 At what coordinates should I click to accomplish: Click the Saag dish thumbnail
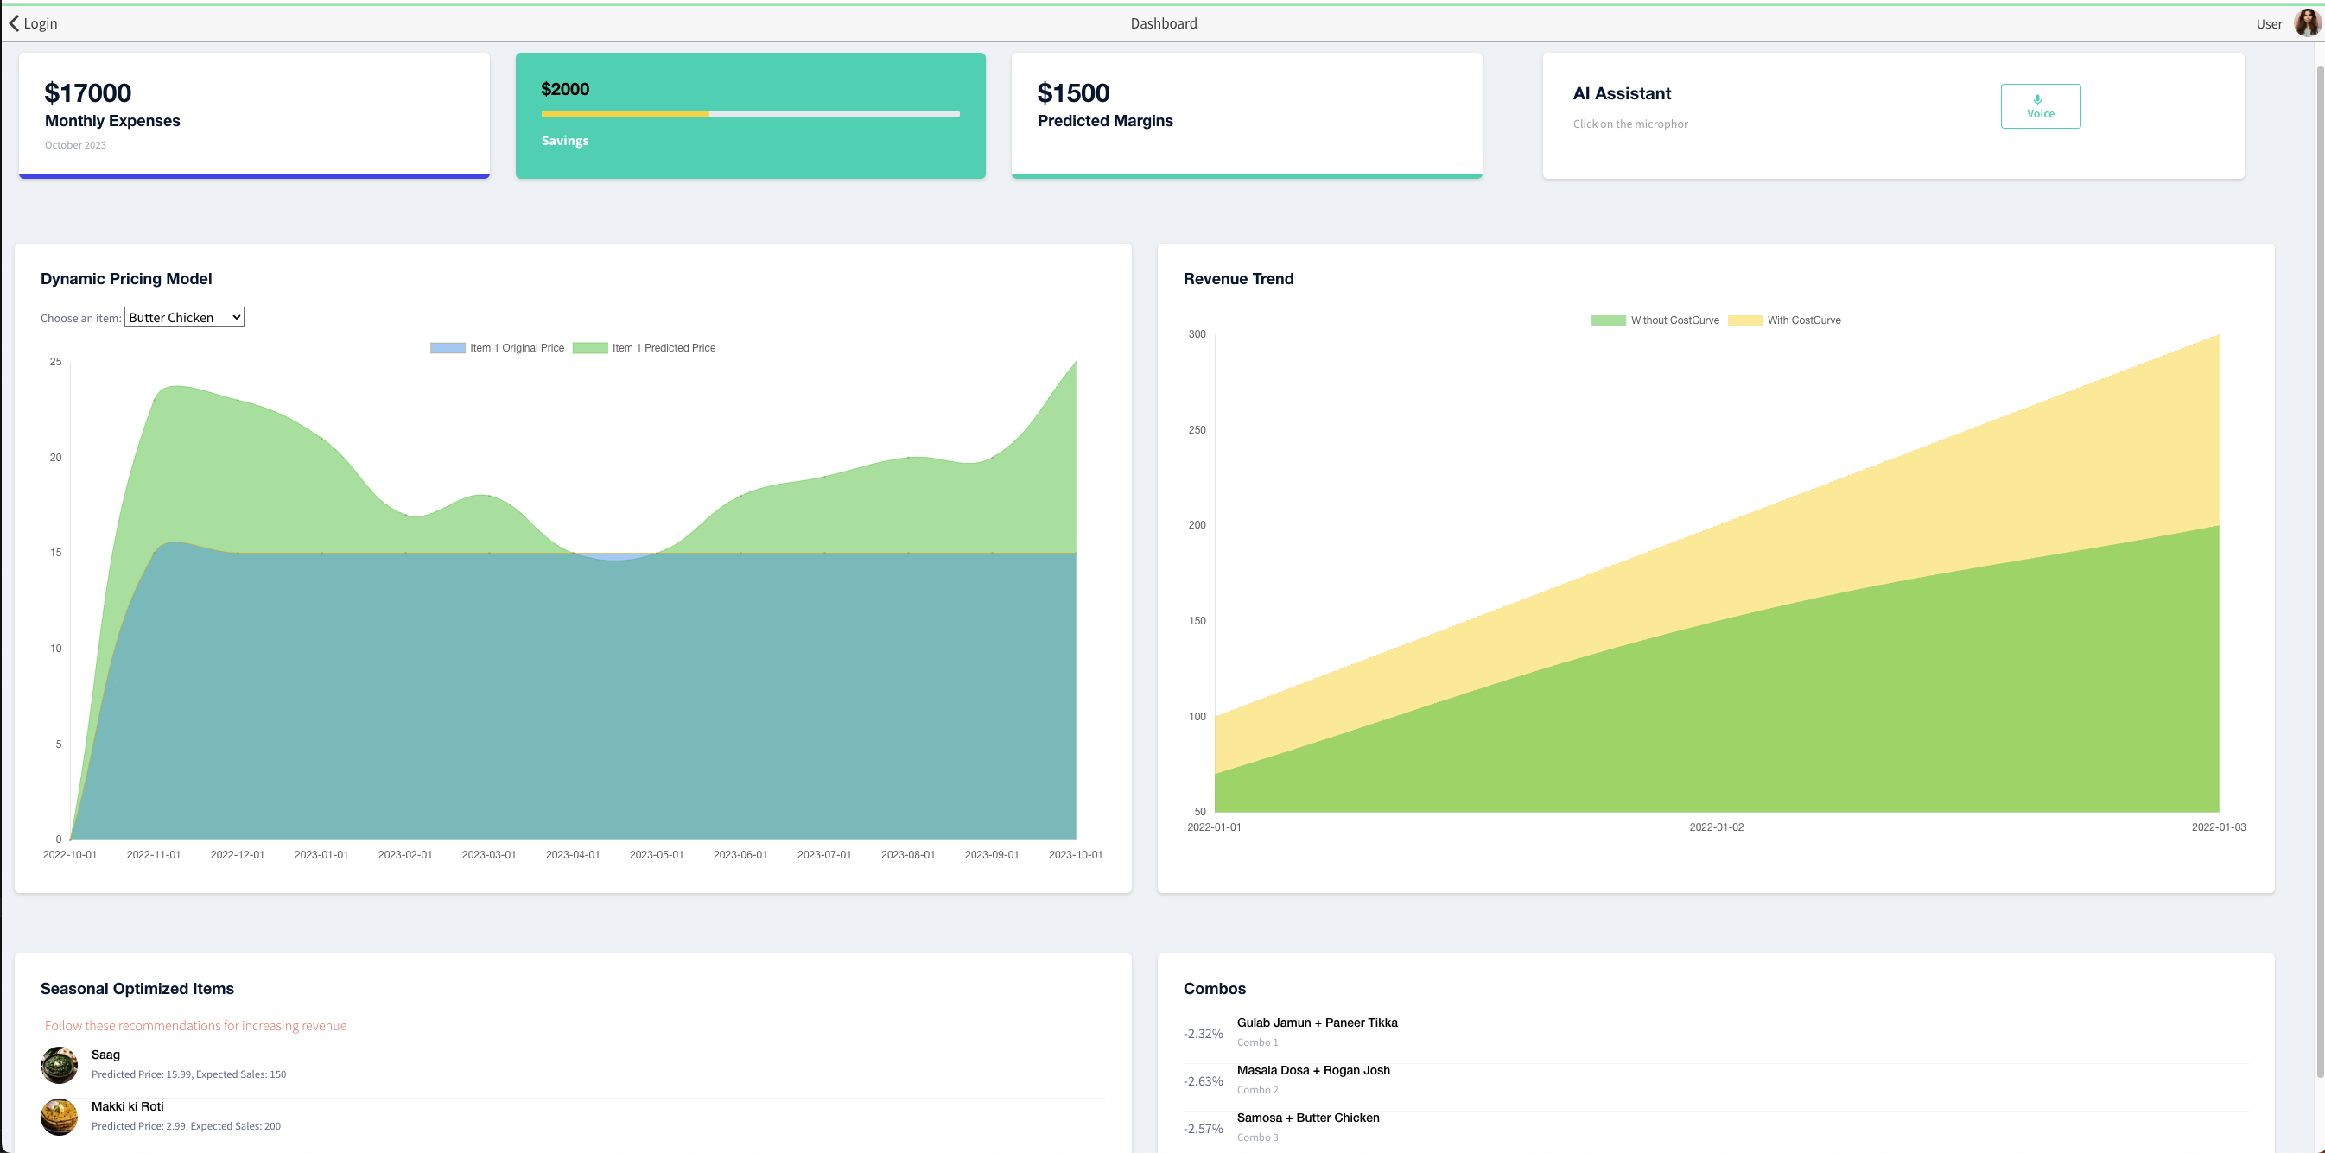pyautogui.click(x=59, y=1065)
